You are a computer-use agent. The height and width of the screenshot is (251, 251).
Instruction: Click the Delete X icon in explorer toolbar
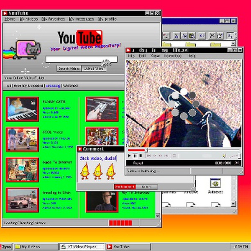click(x=212, y=36)
